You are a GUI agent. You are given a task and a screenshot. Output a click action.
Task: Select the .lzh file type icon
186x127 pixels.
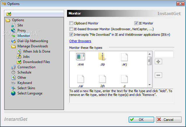coord(102,79)
